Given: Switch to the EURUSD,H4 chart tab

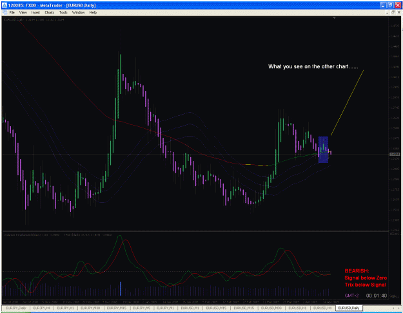Looking at the screenshot, I should click(x=322, y=308).
